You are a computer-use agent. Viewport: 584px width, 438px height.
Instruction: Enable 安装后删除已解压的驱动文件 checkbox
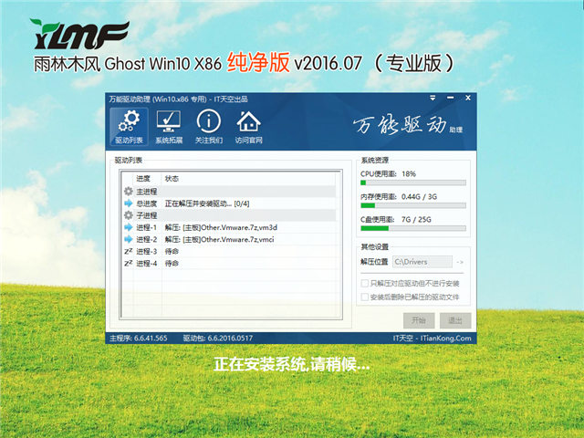point(365,297)
